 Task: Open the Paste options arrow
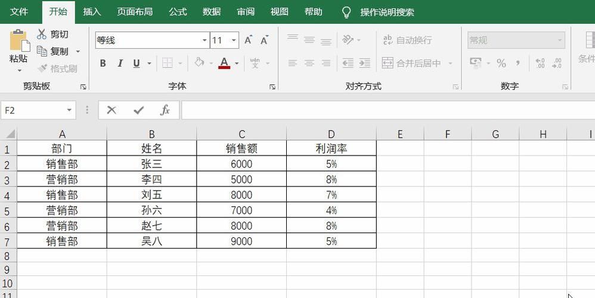point(19,70)
